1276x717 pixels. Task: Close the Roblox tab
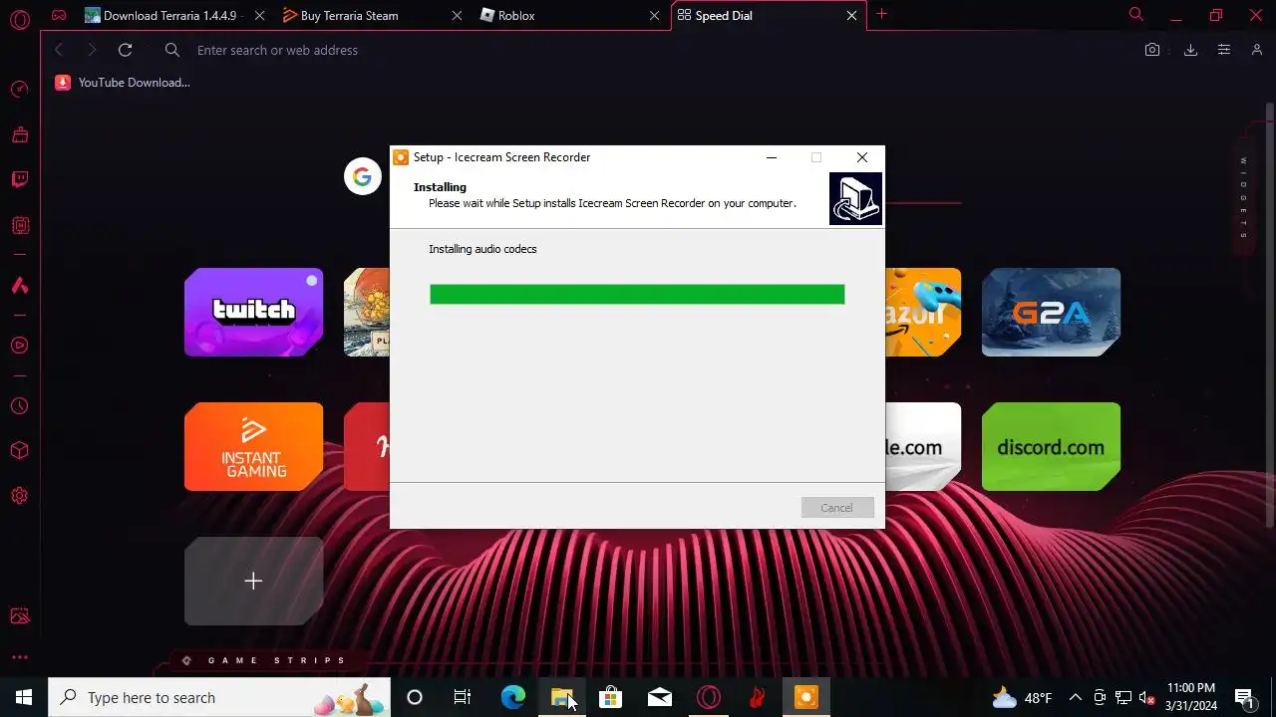click(655, 16)
